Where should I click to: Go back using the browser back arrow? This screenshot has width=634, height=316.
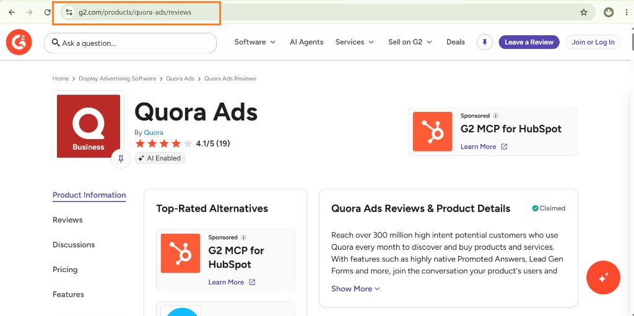pyautogui.click(x=12, y=12)
